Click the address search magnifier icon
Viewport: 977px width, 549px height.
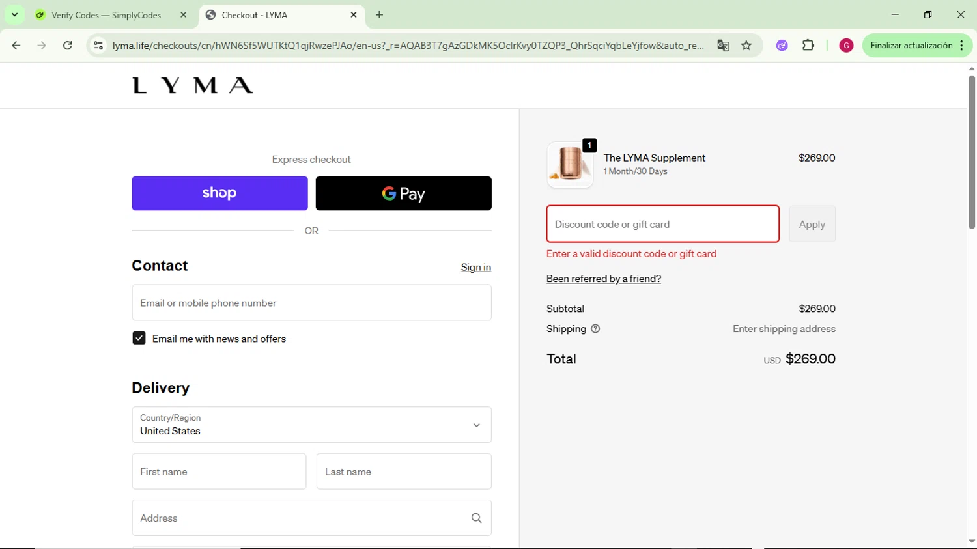[477, 518]
